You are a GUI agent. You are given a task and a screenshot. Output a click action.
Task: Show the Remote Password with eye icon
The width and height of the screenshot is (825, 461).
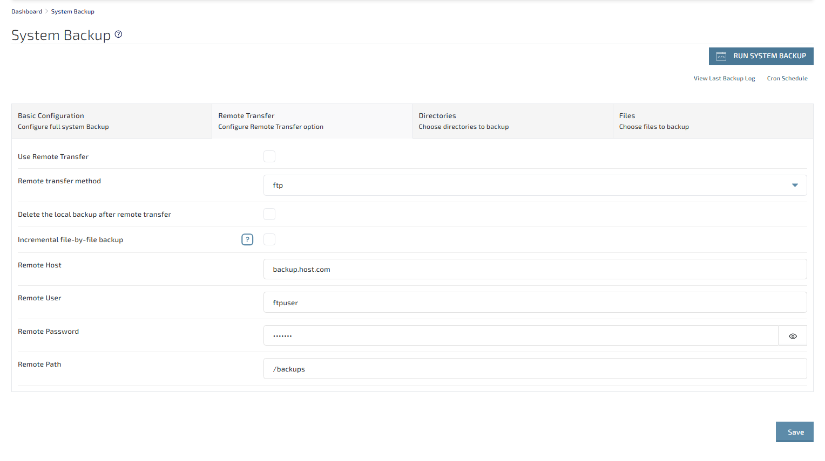click(792, 336)
